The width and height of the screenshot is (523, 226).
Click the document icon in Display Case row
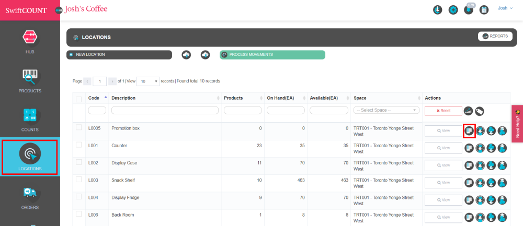pos(469,165)
